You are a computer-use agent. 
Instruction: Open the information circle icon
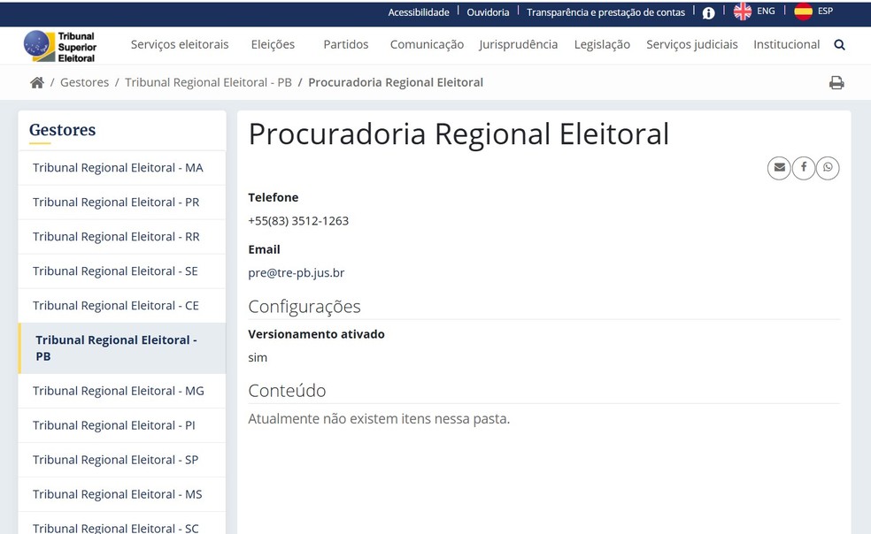708,12
